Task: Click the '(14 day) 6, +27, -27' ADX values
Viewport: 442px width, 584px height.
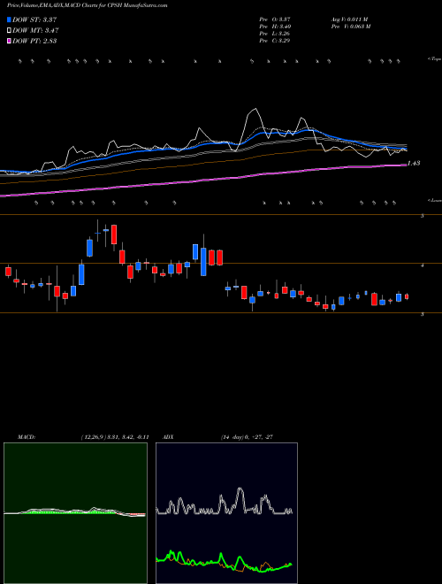Action: (x=247, y=437)
